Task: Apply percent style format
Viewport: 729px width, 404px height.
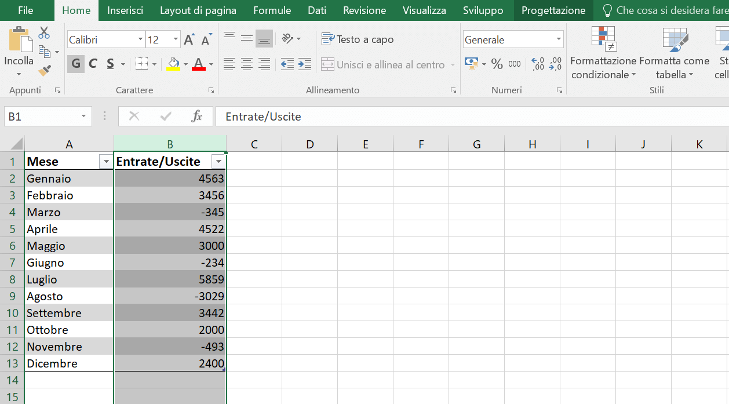Action: (x=497, y=64)
